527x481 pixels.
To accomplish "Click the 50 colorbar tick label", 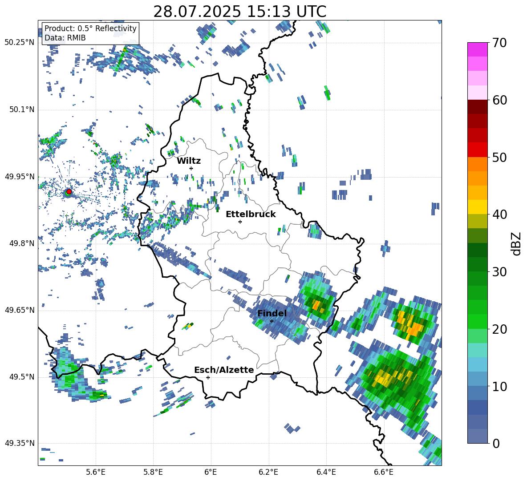I will pos(499,158).
